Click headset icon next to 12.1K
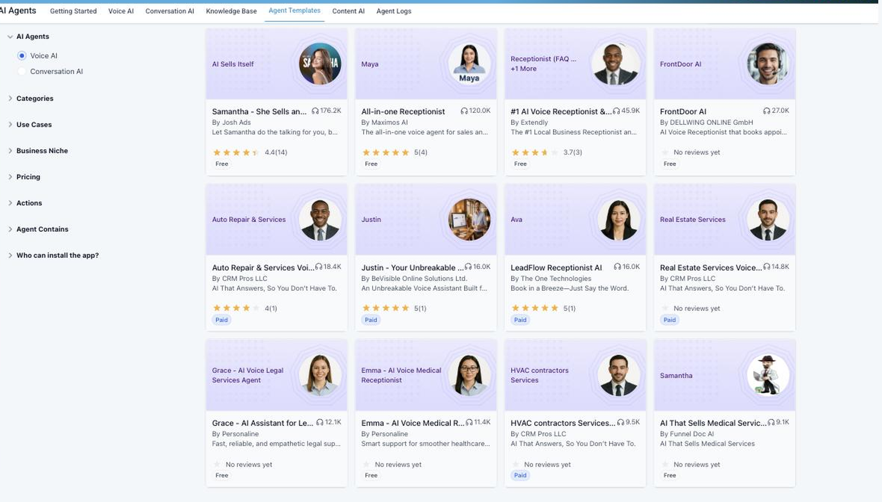The width and height of the screenshot is (882, 502). point(320,422)
